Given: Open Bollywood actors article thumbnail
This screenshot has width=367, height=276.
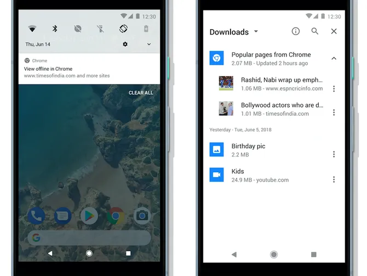Looking at the screenshot, I should 226,109.
